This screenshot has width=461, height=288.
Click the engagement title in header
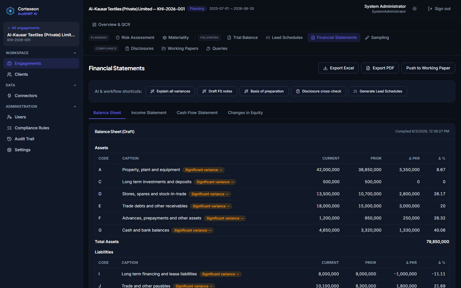coord(137,9)
